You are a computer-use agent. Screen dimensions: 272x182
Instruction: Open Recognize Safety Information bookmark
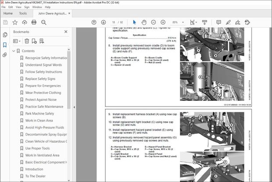[x=46, y=58]
